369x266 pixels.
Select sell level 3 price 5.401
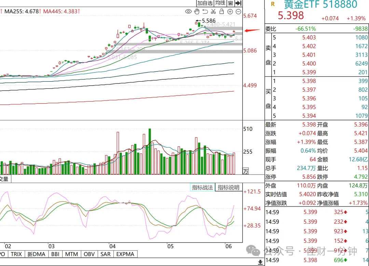point(309,55)
